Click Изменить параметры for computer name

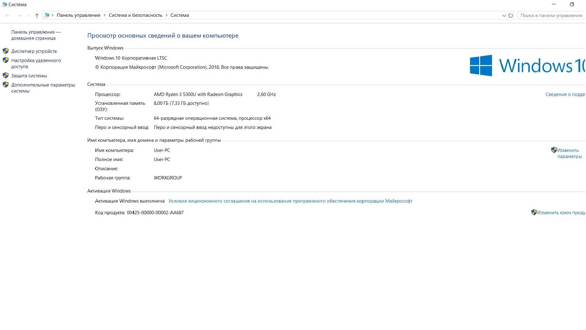point(569,153)
